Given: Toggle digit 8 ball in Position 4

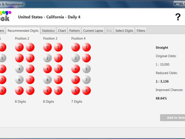Looking at the screenshot, I should [x=76, y=91].
